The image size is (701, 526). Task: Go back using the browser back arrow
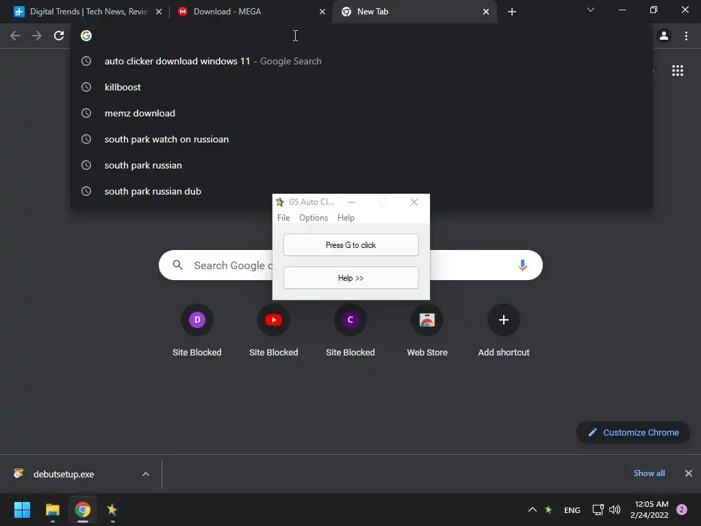point(15,36)
